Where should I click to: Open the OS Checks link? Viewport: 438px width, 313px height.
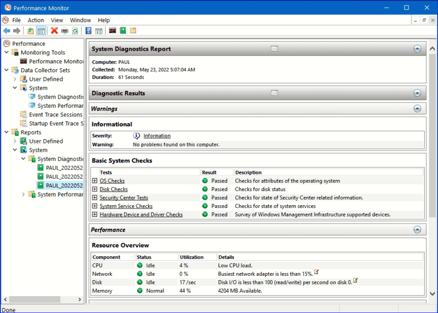click(x=112, y=181)
